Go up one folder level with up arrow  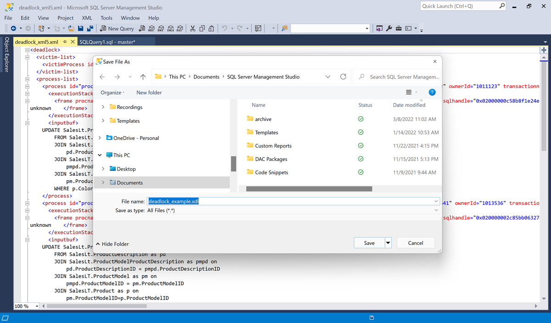click(143, 77)
